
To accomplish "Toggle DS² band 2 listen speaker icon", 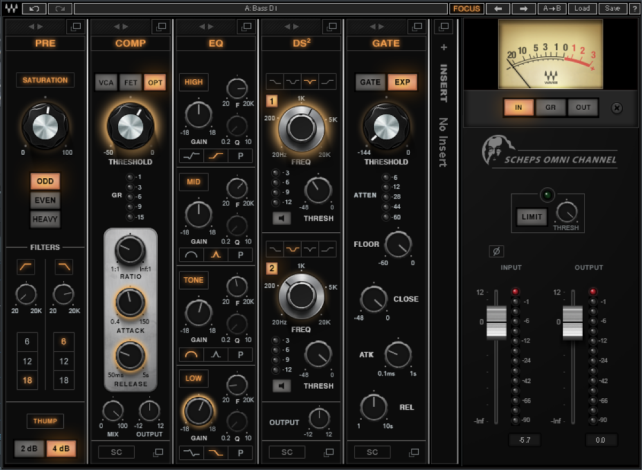I will (281, 385).
